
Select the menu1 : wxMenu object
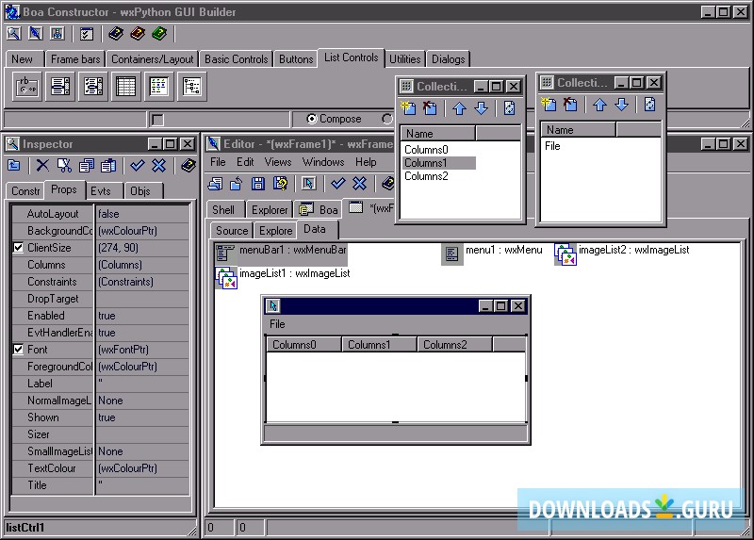[492, 253]
